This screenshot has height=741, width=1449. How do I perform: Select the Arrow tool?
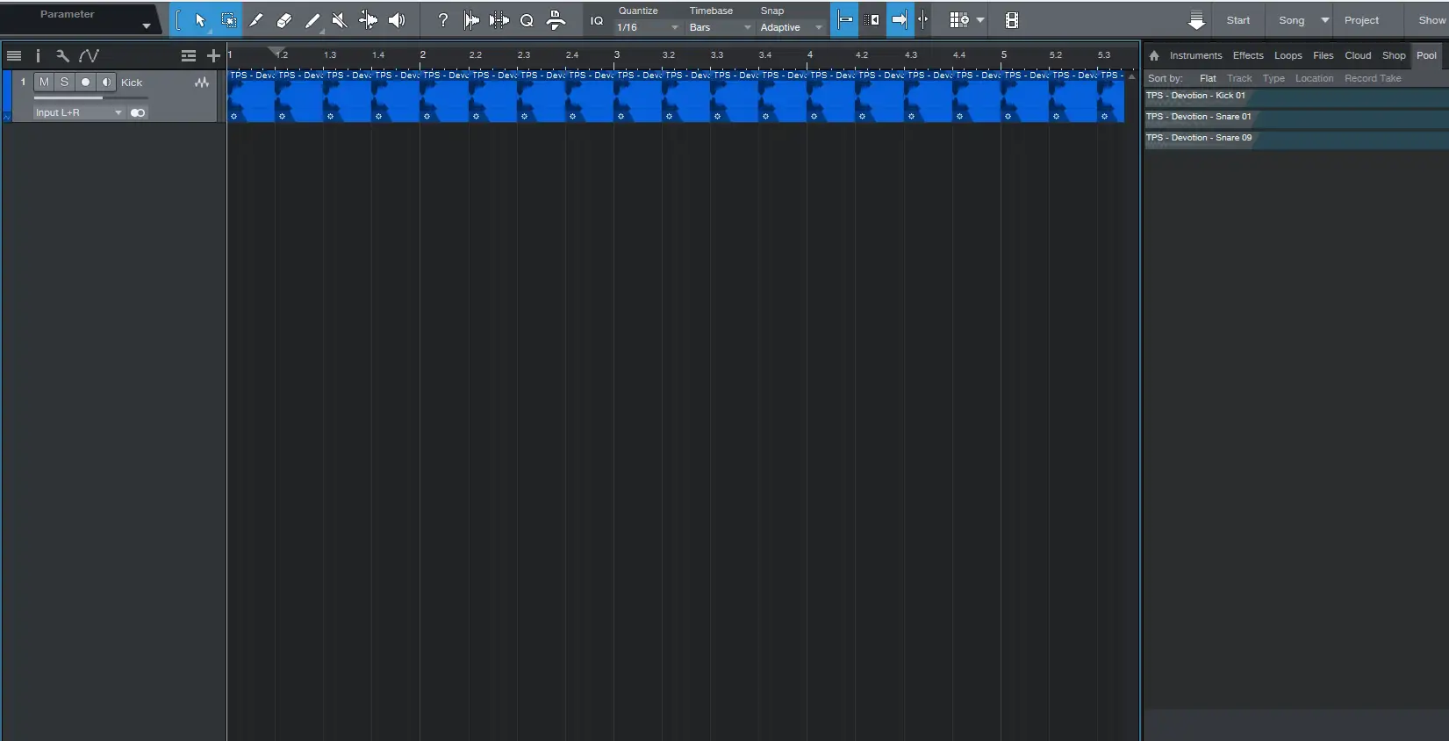tap(200, 20)
